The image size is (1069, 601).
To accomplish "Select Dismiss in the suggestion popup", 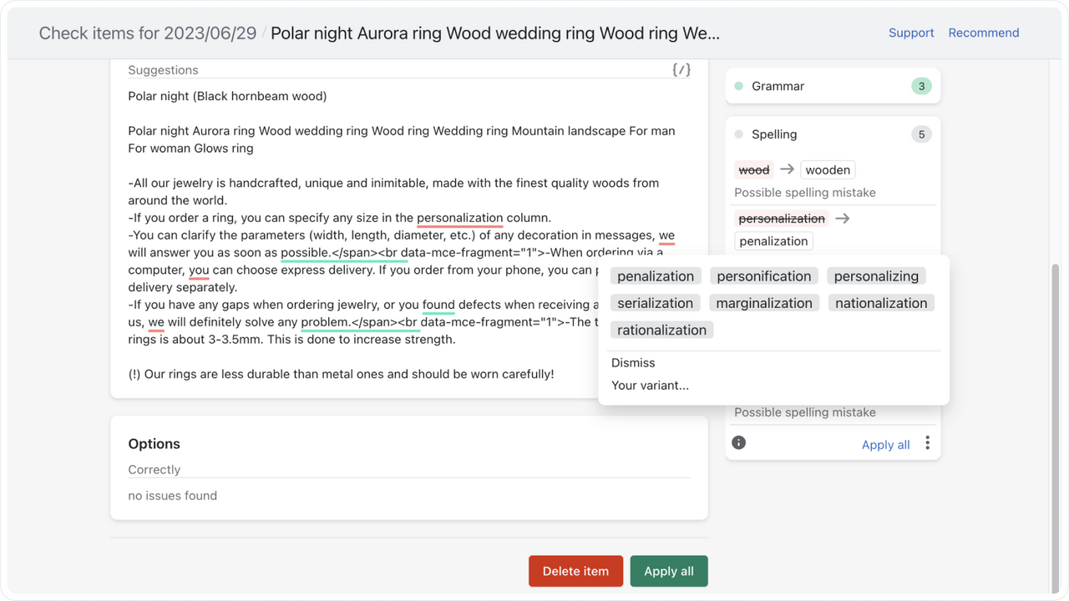I will tap(633, 363).
